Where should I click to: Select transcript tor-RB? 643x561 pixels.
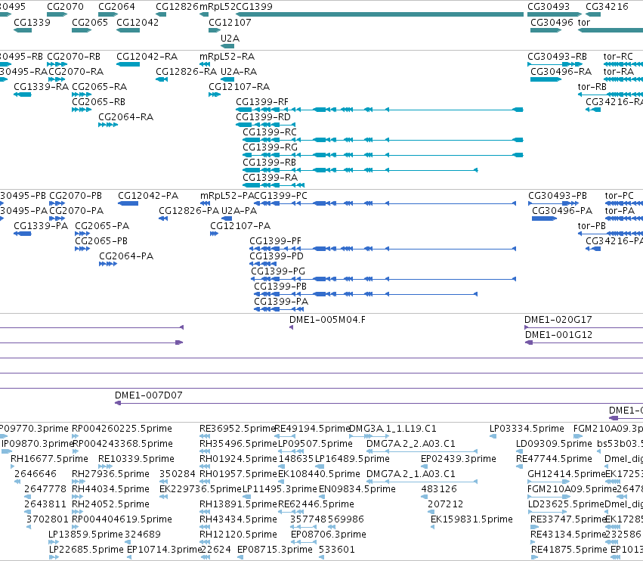592,87
